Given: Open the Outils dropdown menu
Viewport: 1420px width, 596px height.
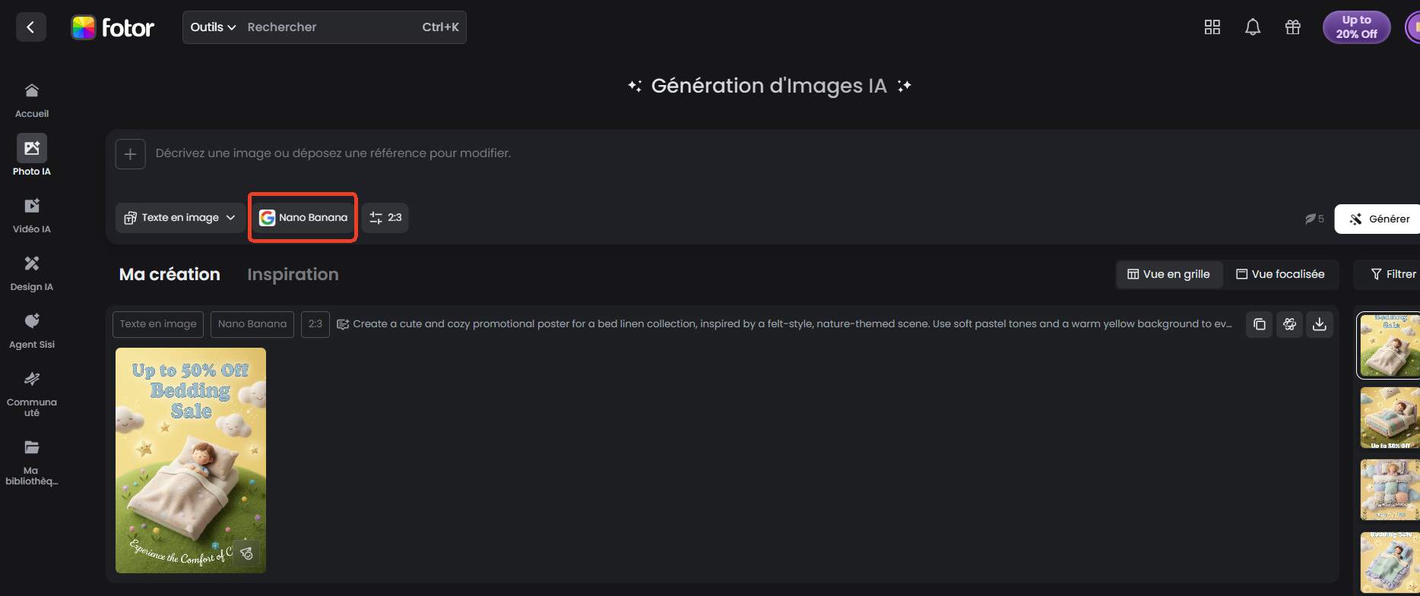Looking at the screenshot, I should tap(213, 27).
